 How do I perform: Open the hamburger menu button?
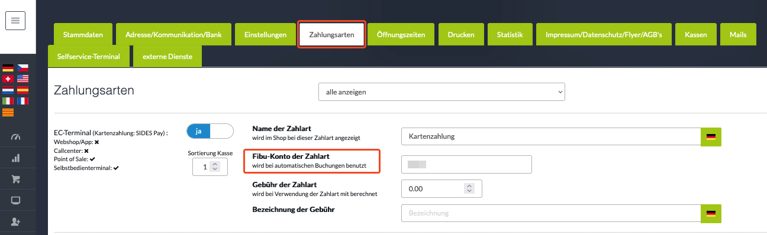pos(15,21)
